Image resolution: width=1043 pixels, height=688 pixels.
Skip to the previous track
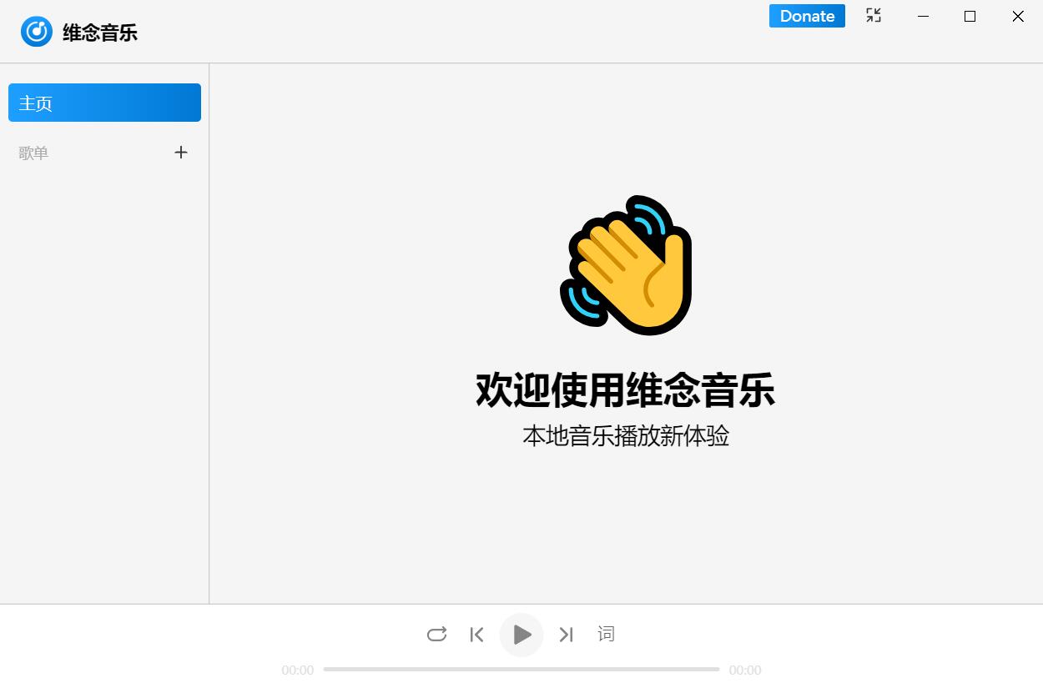click(x=476, y=635)
